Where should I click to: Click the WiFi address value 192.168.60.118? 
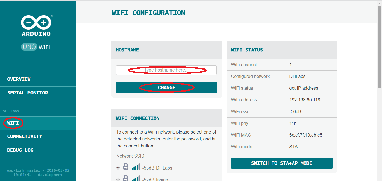(x=305, y=100)
